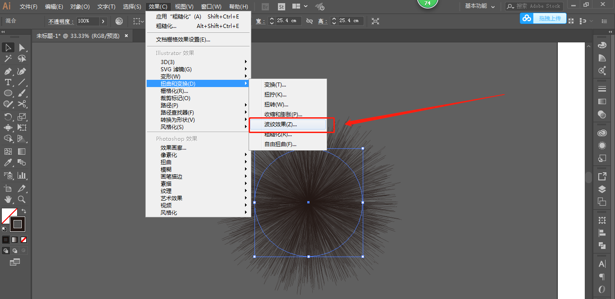Open the 基本功能 workspace dropdown
This screenshot has height=299, width=615.
coord(480,6)
